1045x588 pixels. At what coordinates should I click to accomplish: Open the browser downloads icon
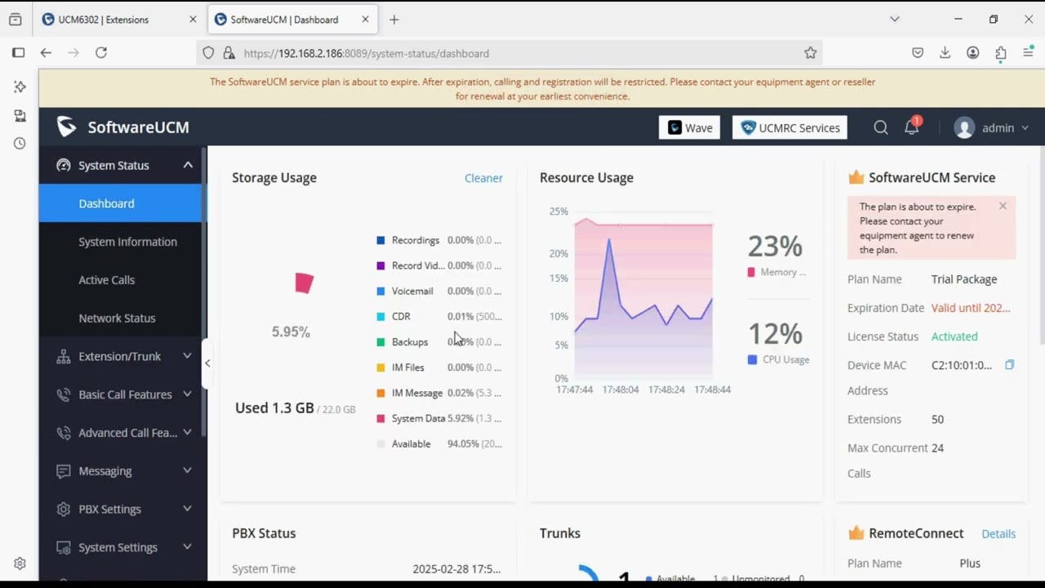click(945, 52)
